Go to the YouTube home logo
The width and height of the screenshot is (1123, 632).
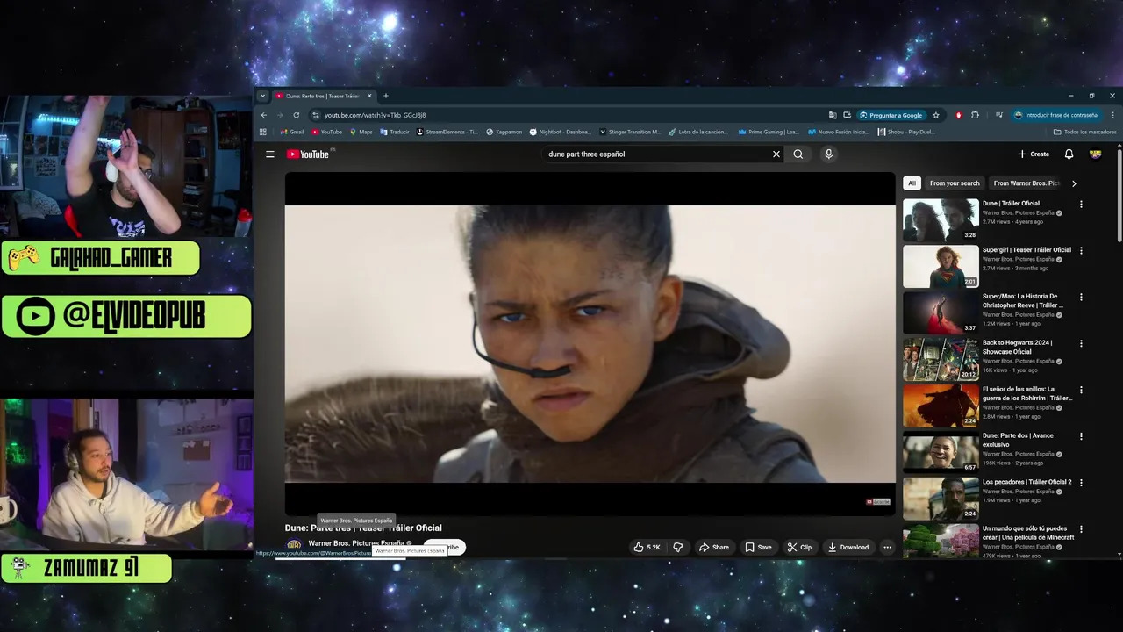point(307,154)
